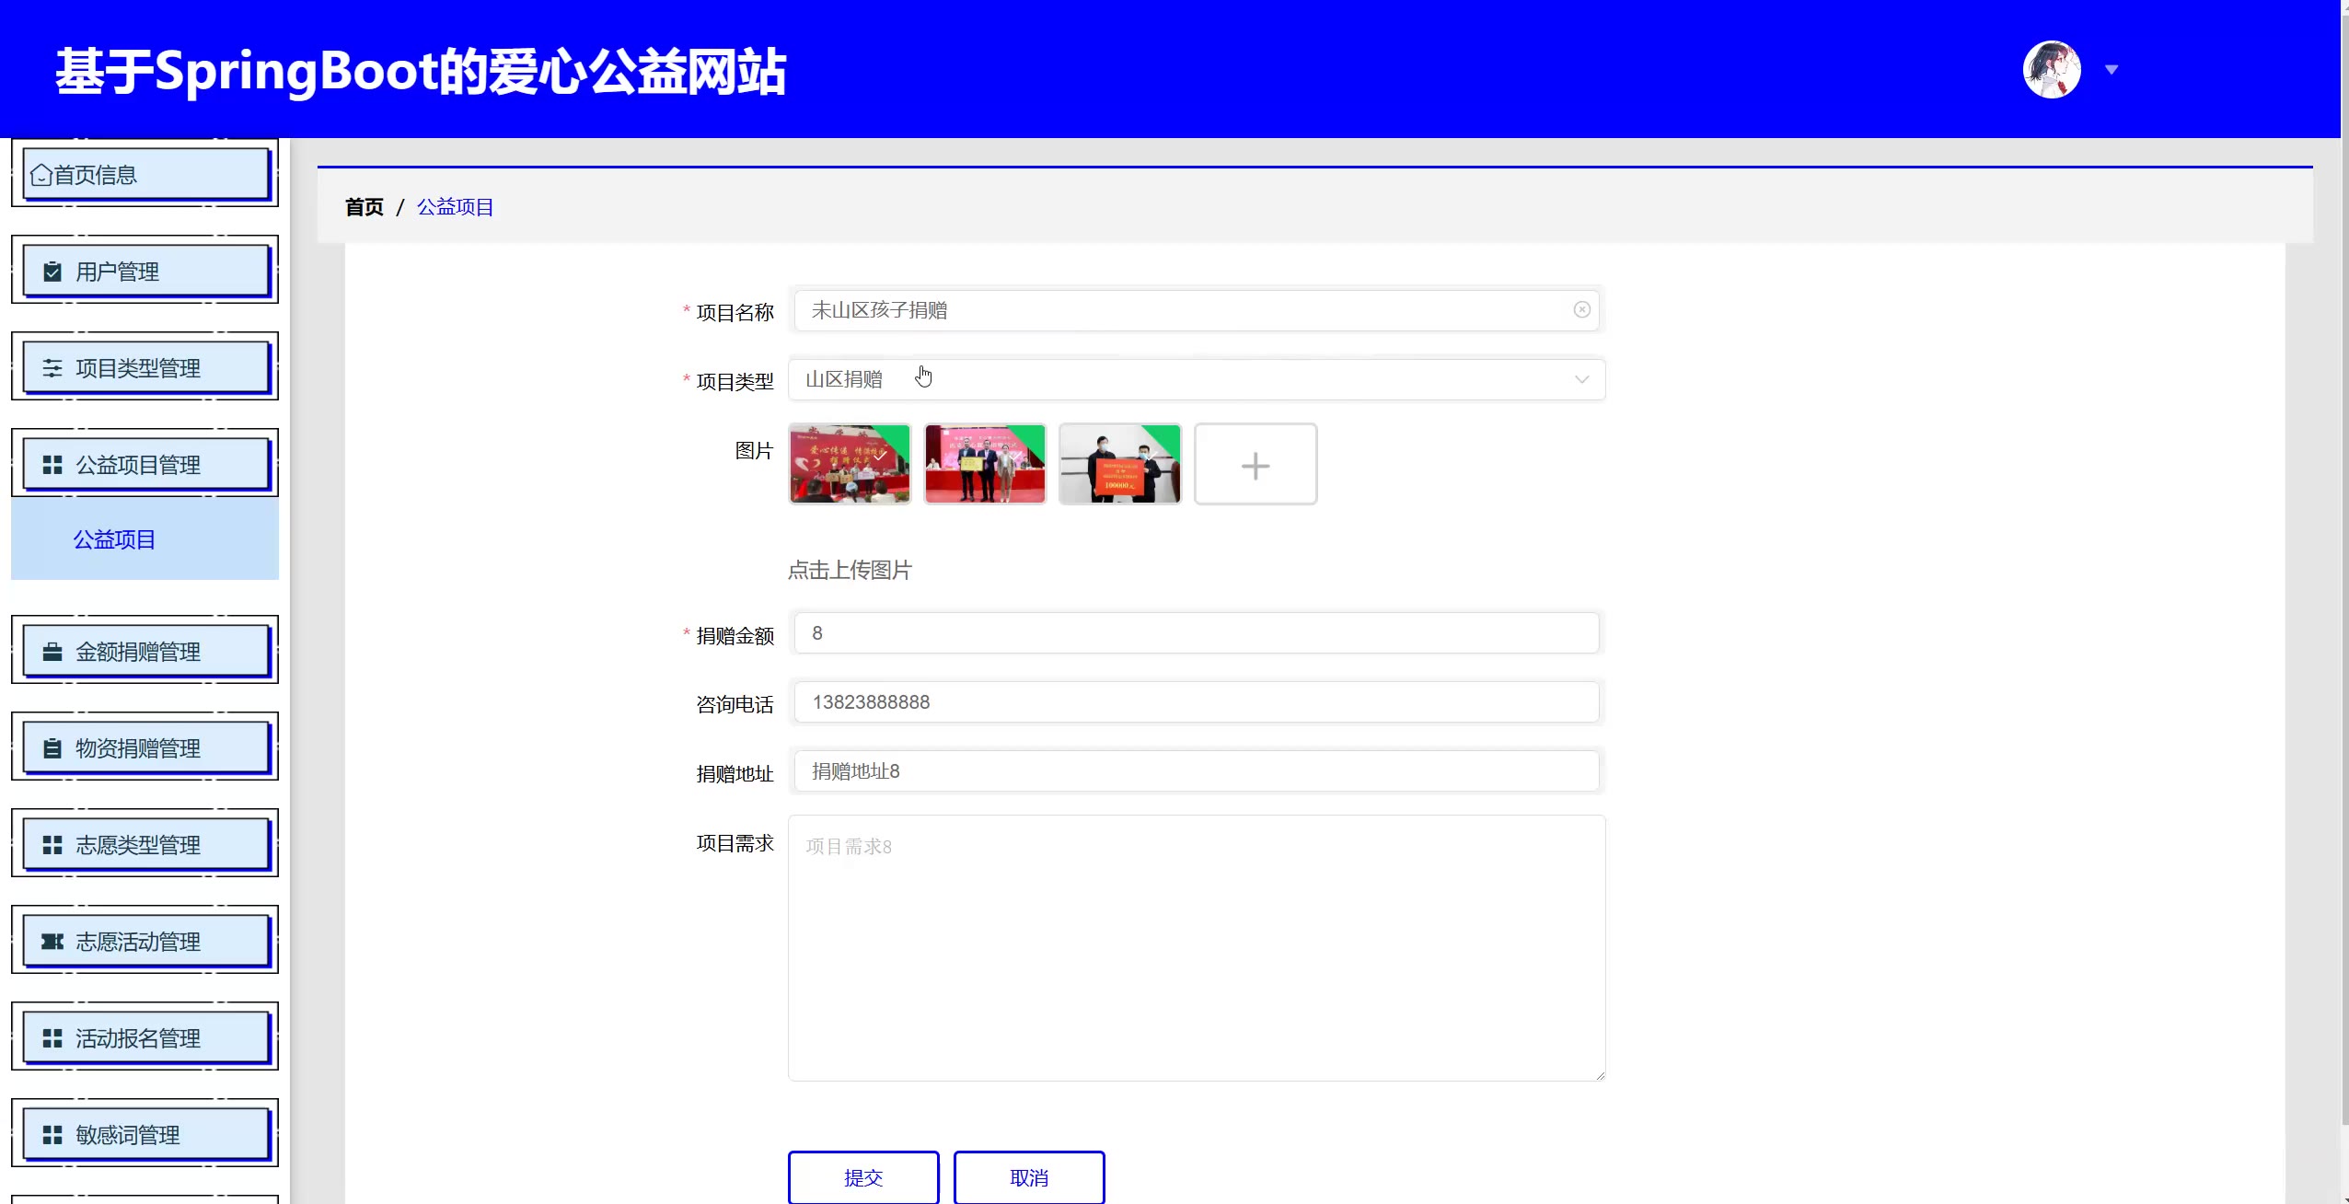Click the grid icon beside 公益项目管理
The height and width of the screenshot is (1204, 2349).
(x=52, y=465)
